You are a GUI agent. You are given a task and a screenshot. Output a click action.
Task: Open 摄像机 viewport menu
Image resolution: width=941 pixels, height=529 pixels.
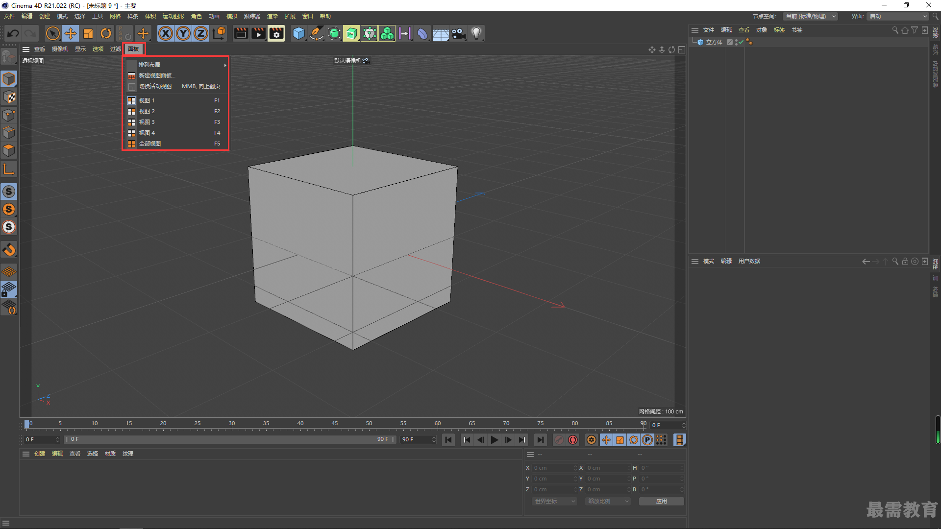coord(60,49)
